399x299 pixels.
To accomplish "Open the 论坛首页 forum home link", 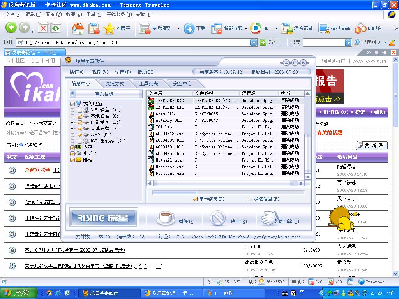I will pos(15,123).
